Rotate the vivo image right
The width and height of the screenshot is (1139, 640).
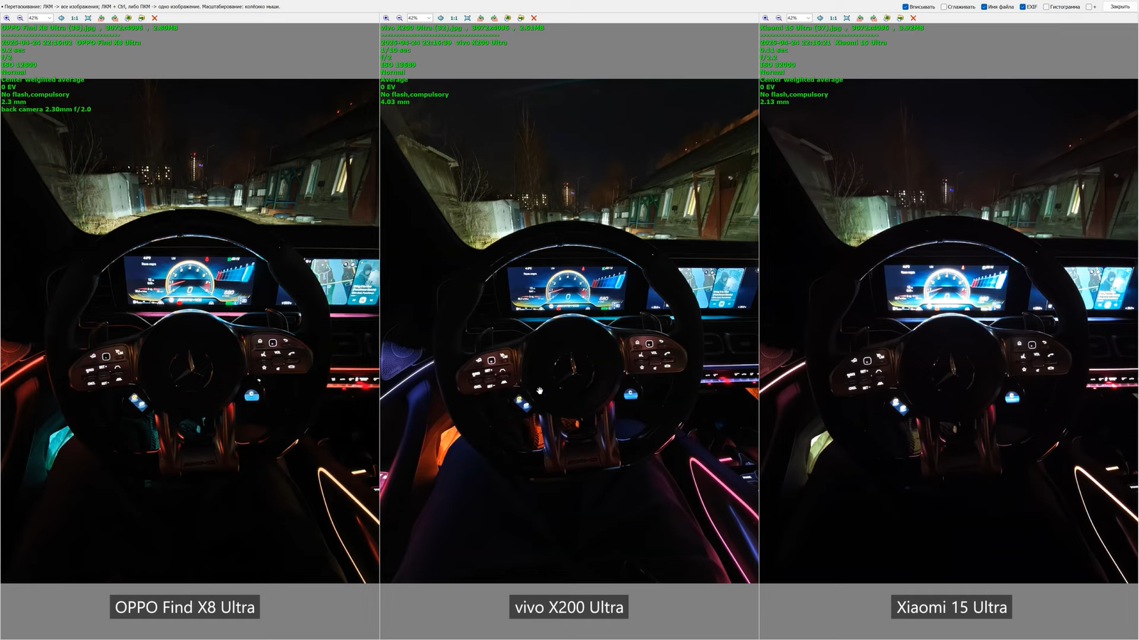click(x=494, y=18)
